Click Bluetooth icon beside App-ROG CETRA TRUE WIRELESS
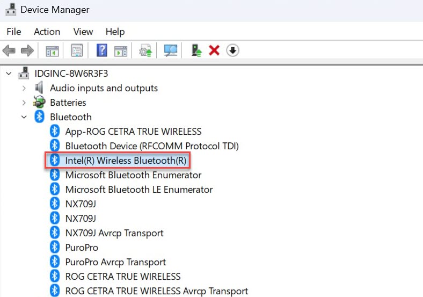The width and height of the screenshot is (423, 297). click(55, 131)
